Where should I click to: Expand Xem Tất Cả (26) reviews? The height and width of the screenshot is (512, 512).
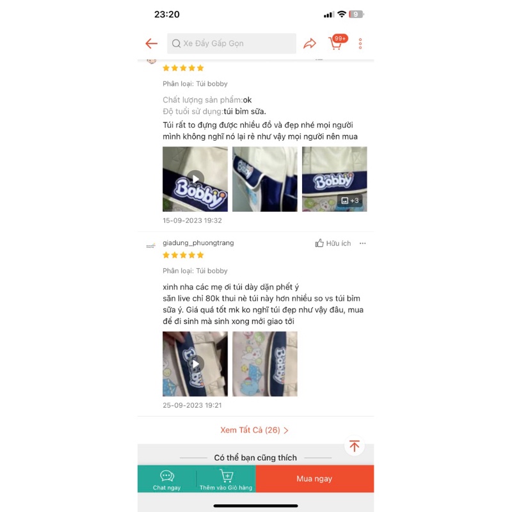point(254,430)
